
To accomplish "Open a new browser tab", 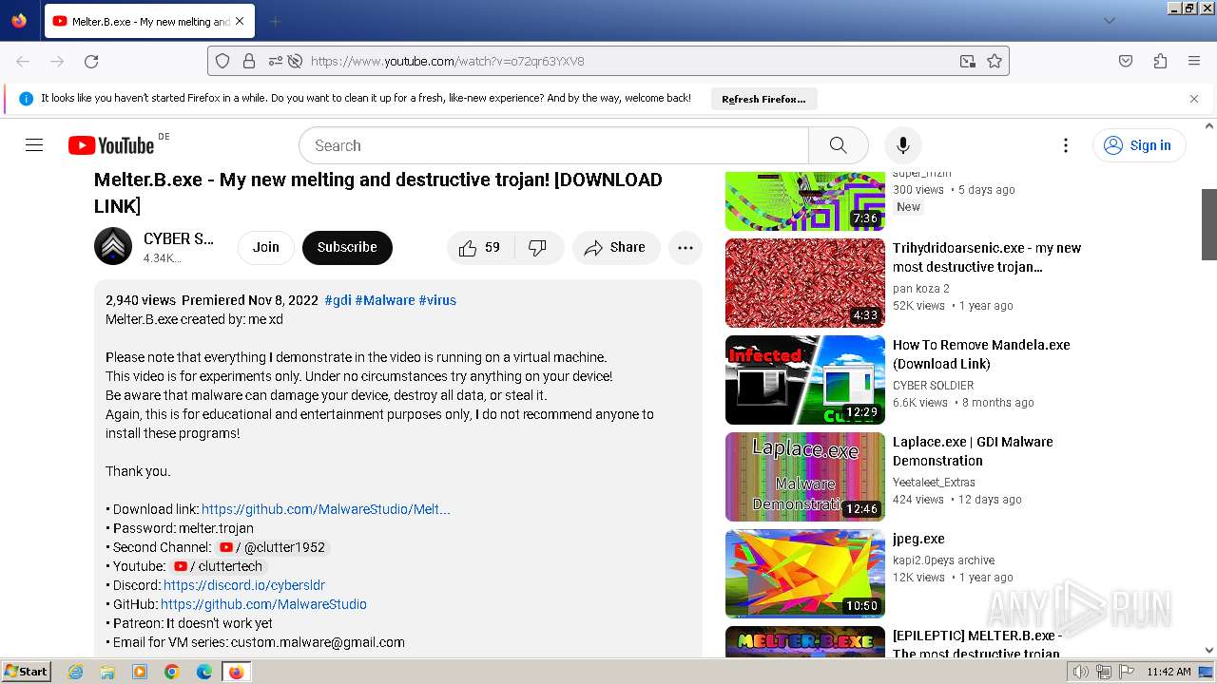I will pos(275,21).
